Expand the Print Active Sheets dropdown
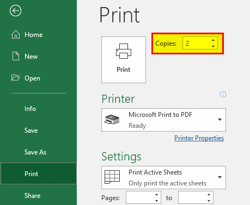Screen dimensions: 250x205 tap(163, 177)
